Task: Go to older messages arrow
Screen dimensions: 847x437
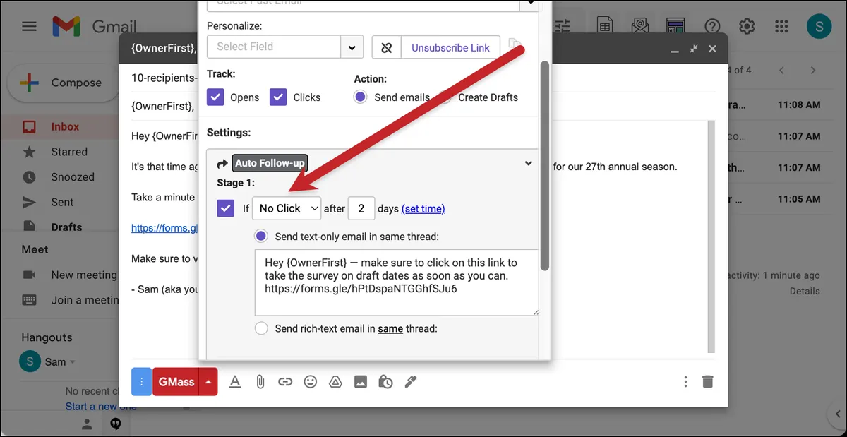Action: pyautogui.click(x=813, y=70)
